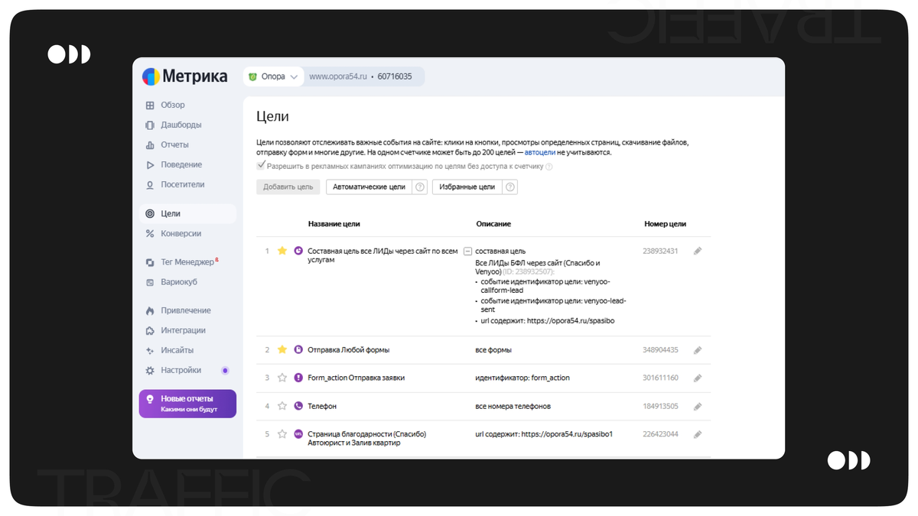Click the Избранные цели button
Screen dimensions: 918x516
click(467, 187)
